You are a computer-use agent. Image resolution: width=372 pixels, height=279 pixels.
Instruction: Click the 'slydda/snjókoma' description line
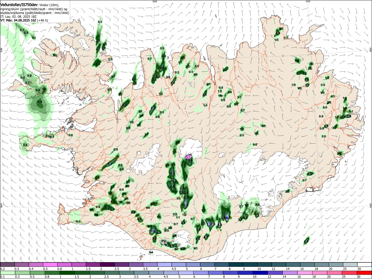[35, 13]
